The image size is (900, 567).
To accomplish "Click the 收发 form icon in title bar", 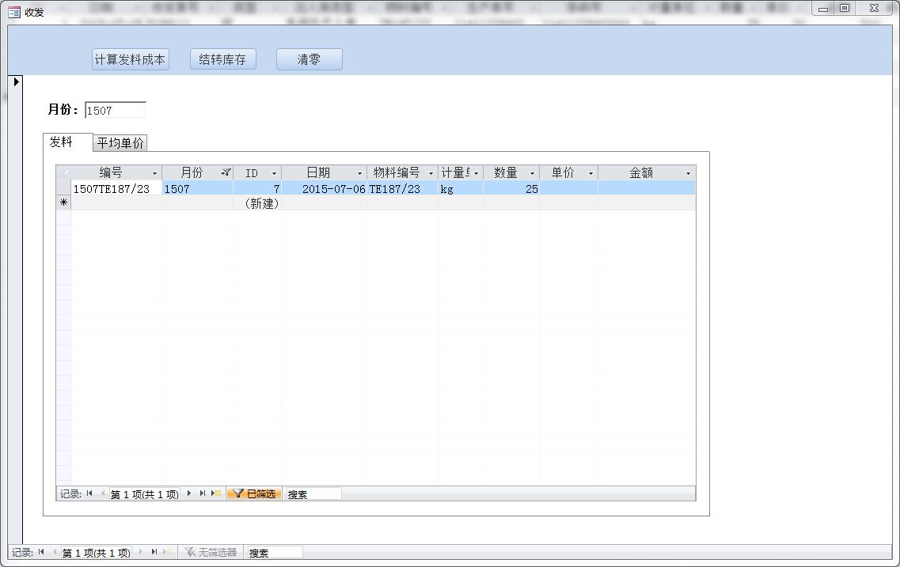I will (x=13, y=12).
